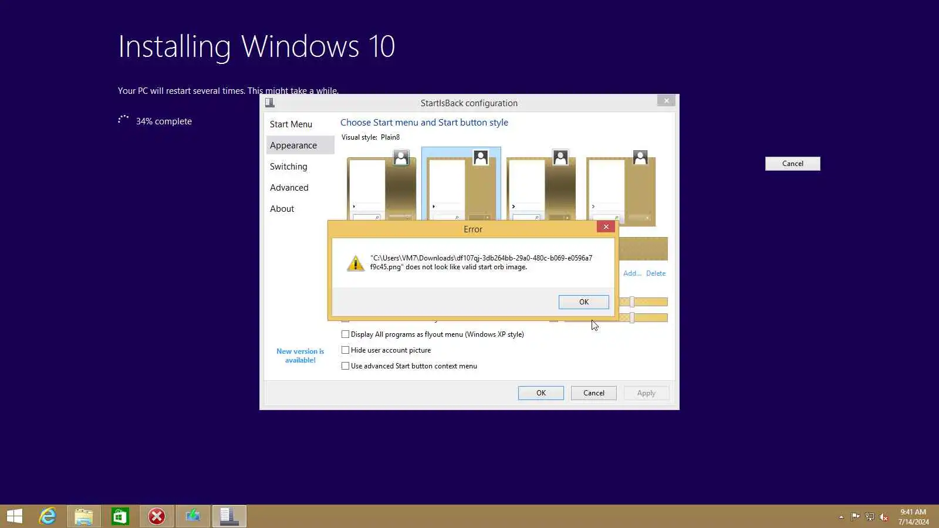The image size is (939, 528).
Task: Click the Apply button in StartIsBack configuration
Action: pyautogui.click(x=646, y=393)
